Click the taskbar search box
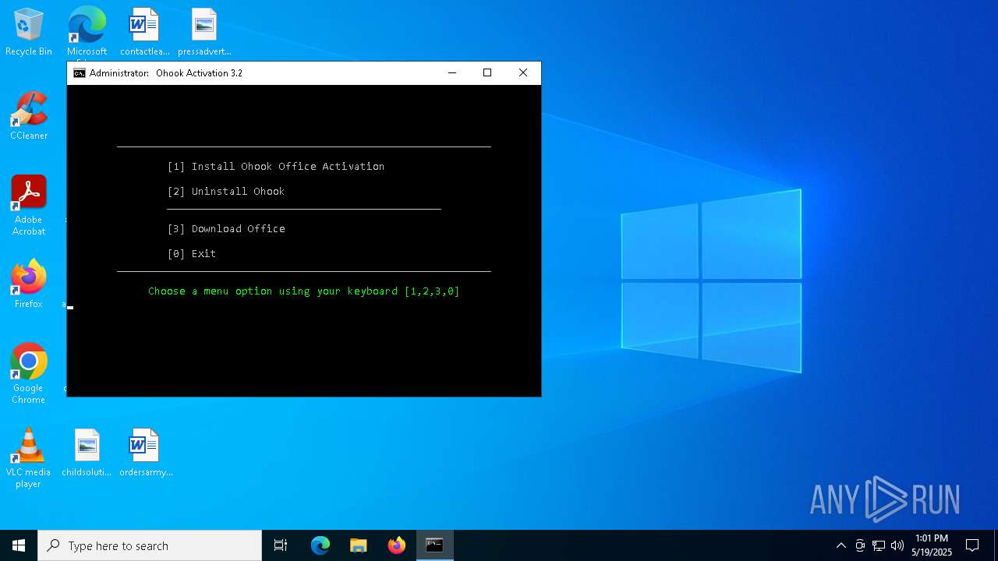The width and height of the screenshot is (998, 561). pos(150,545)
